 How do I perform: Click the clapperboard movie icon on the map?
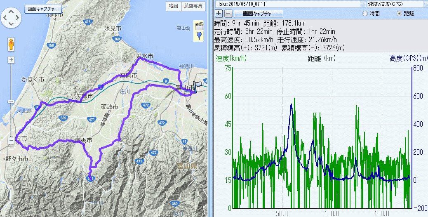tap(199, 25)
